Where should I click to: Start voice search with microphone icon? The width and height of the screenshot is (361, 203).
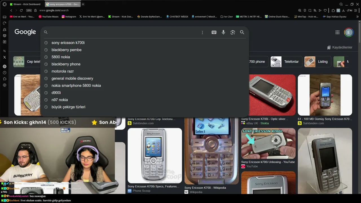pos(223,32)
